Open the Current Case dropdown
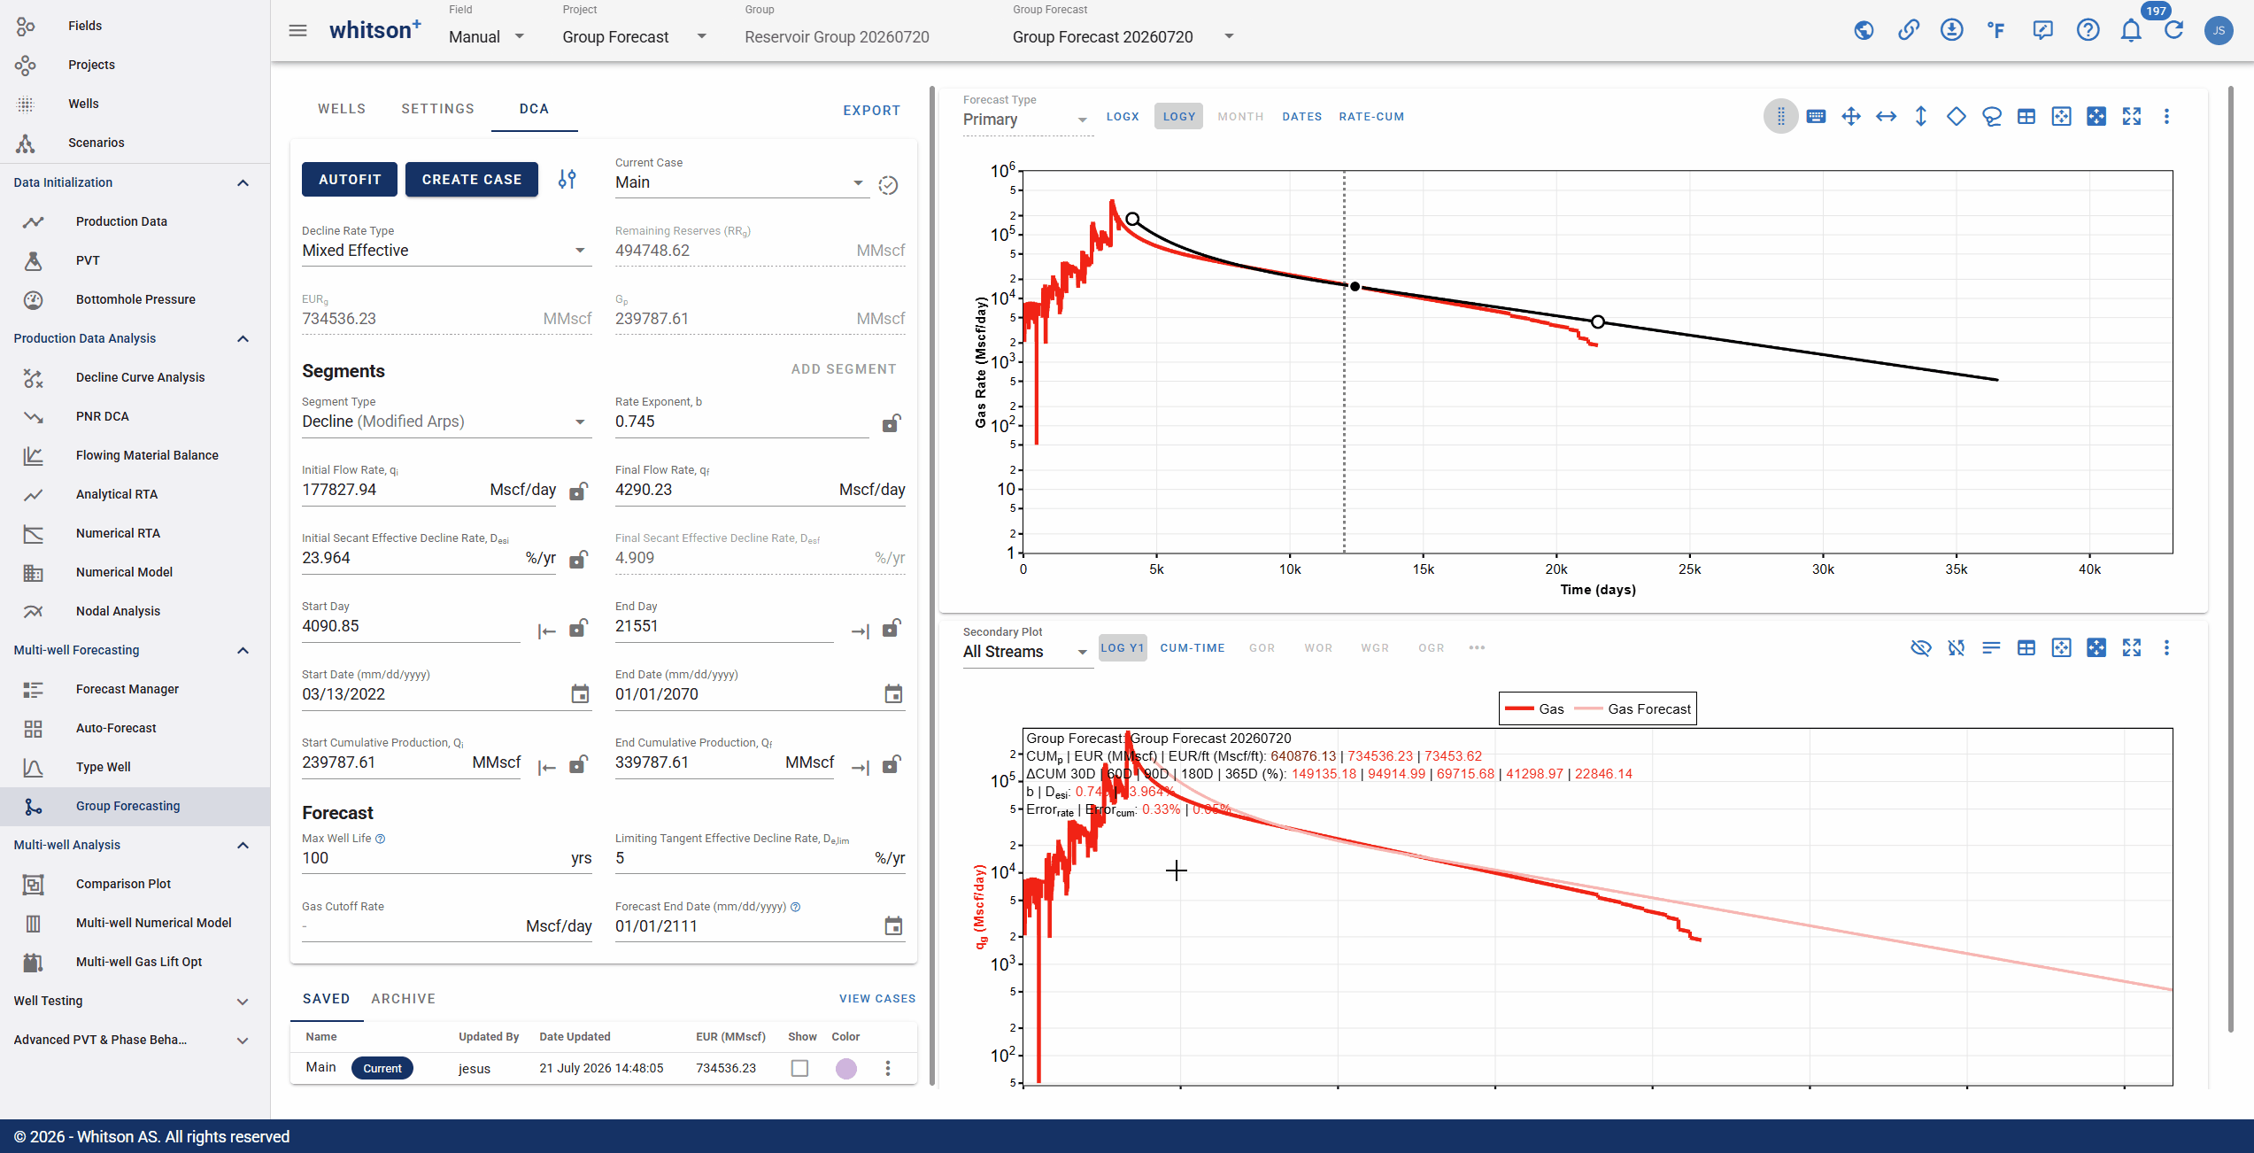 point(741,182)
